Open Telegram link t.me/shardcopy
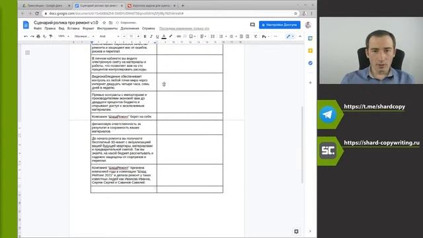 tap(374, 106)
